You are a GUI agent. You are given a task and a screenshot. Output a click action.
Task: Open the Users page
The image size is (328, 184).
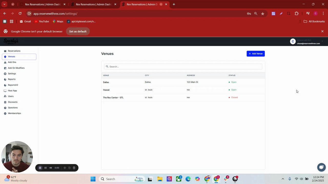coord(11,96)
